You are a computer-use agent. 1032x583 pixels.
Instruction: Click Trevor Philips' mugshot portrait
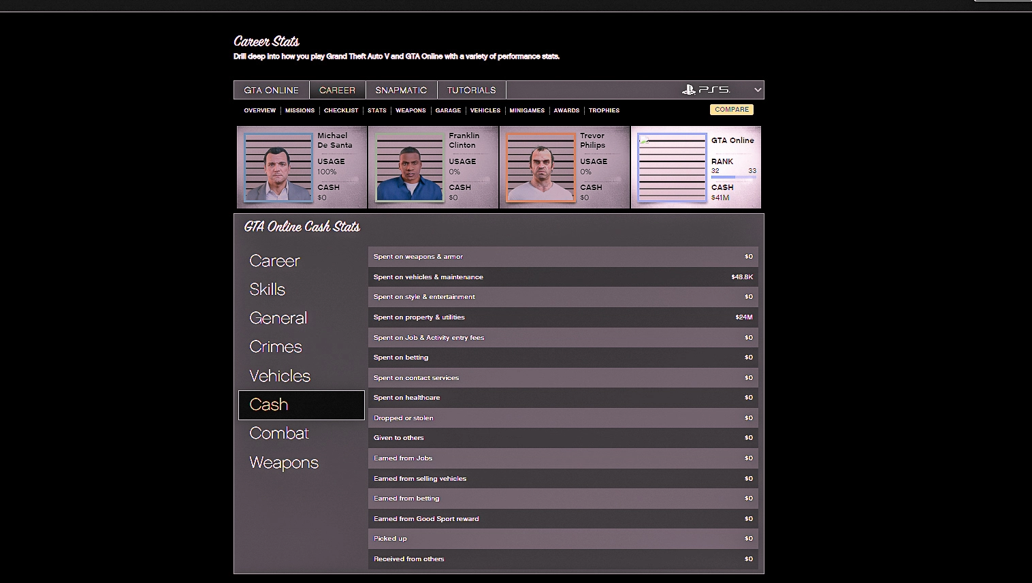pos(541,167)
